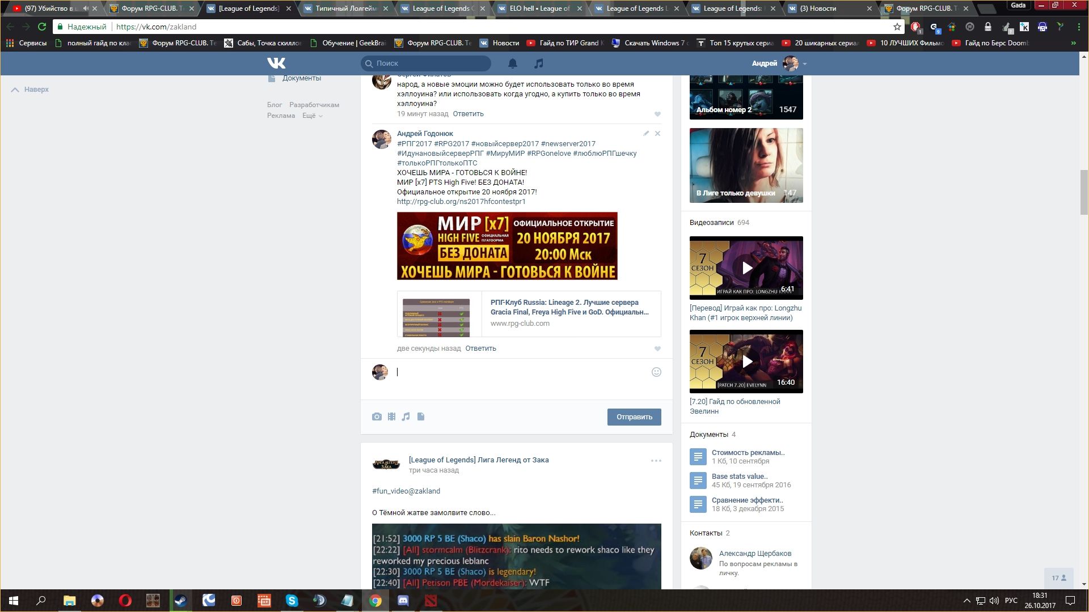Like the Halloween emotes comment with heart

click(x=657, y=114)
